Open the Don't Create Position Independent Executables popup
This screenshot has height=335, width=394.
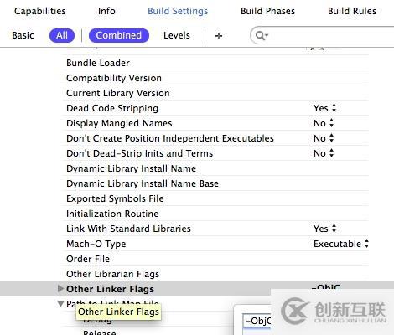coord(324,138)
